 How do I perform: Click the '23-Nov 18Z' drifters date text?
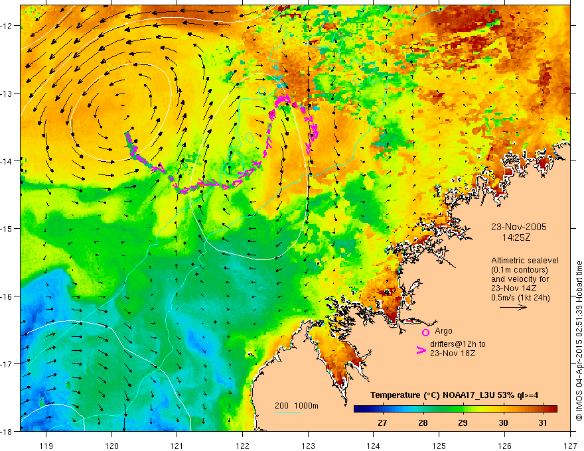click(x=453, y=354)
